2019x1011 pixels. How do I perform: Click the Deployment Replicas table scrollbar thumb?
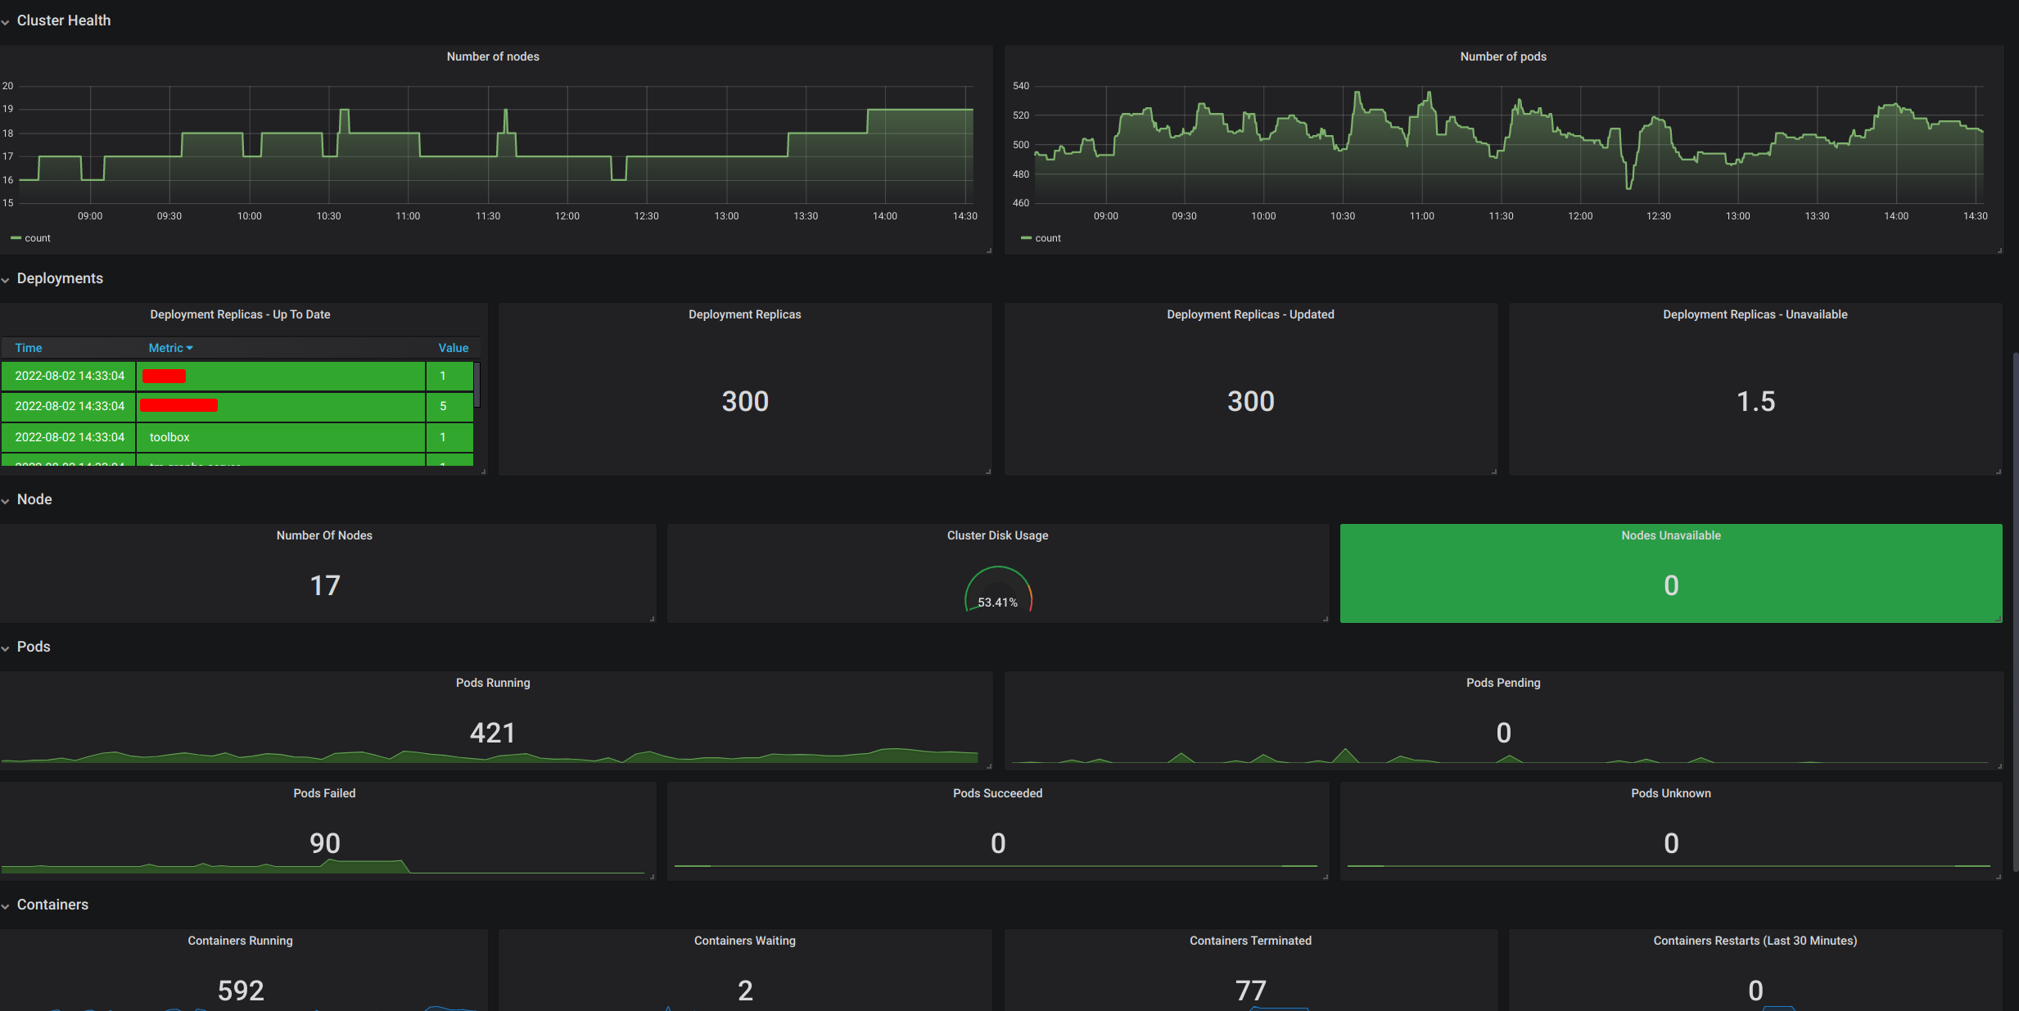click(x=477, y=385)
